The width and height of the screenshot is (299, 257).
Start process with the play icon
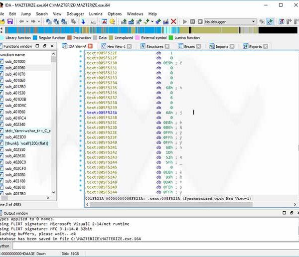tap(184, 21)
